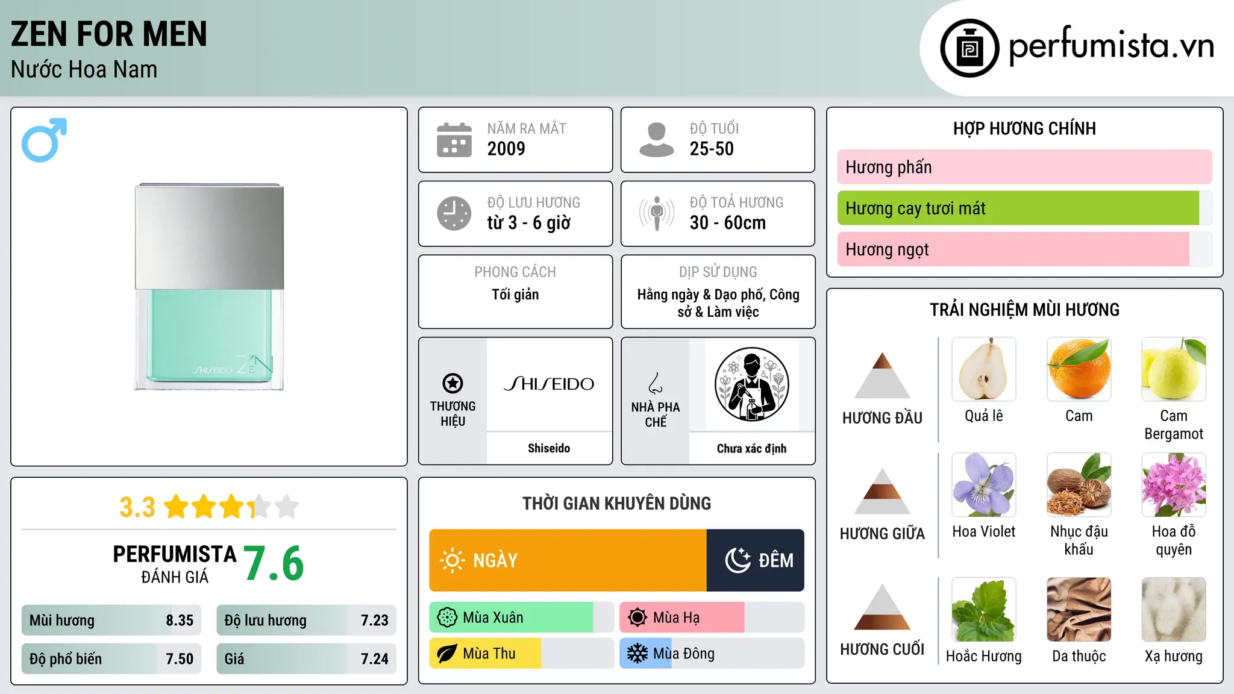This screenshot has height=694, width=1234.
Task: Click the snowflake icon for Mùa Đông
Action: tap(637, 654)
